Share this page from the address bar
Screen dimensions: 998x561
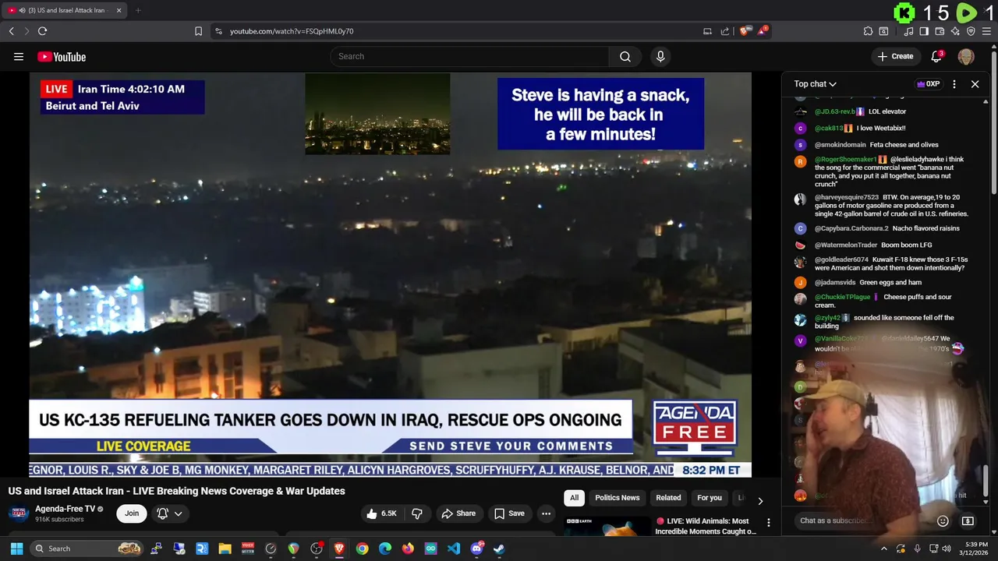(725, 31)
